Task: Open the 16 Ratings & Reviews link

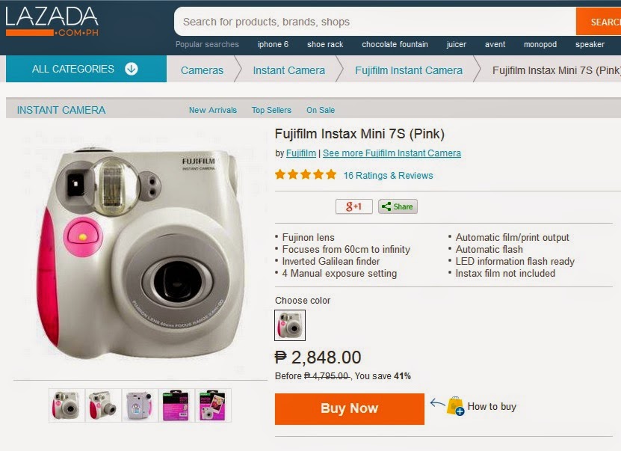Action: (x=388, y=176)
